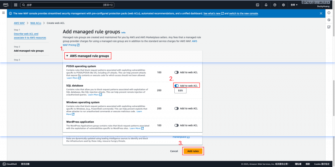
Task: Click the search magnifier icon
Action: (24, 5)
